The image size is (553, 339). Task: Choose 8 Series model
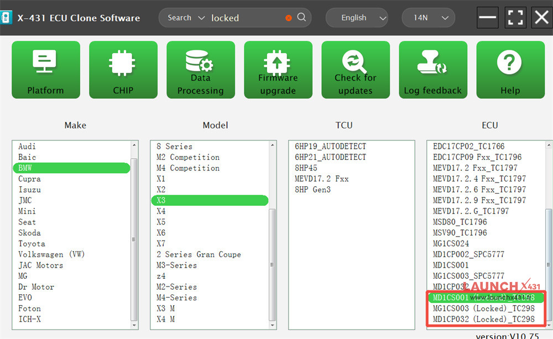(x=174, y=147)
